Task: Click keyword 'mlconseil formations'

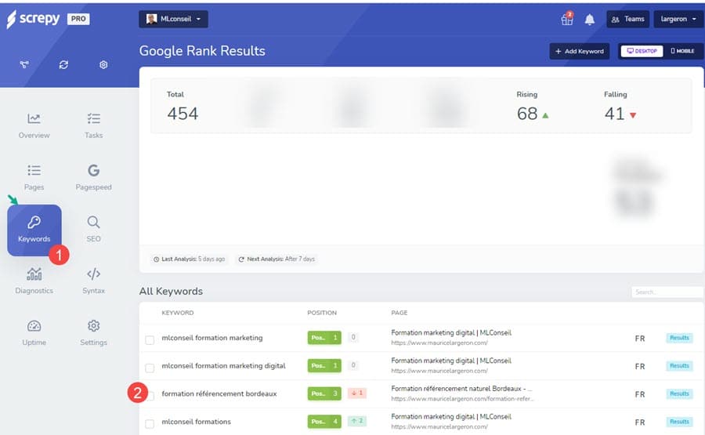Action: click(196, 422)
